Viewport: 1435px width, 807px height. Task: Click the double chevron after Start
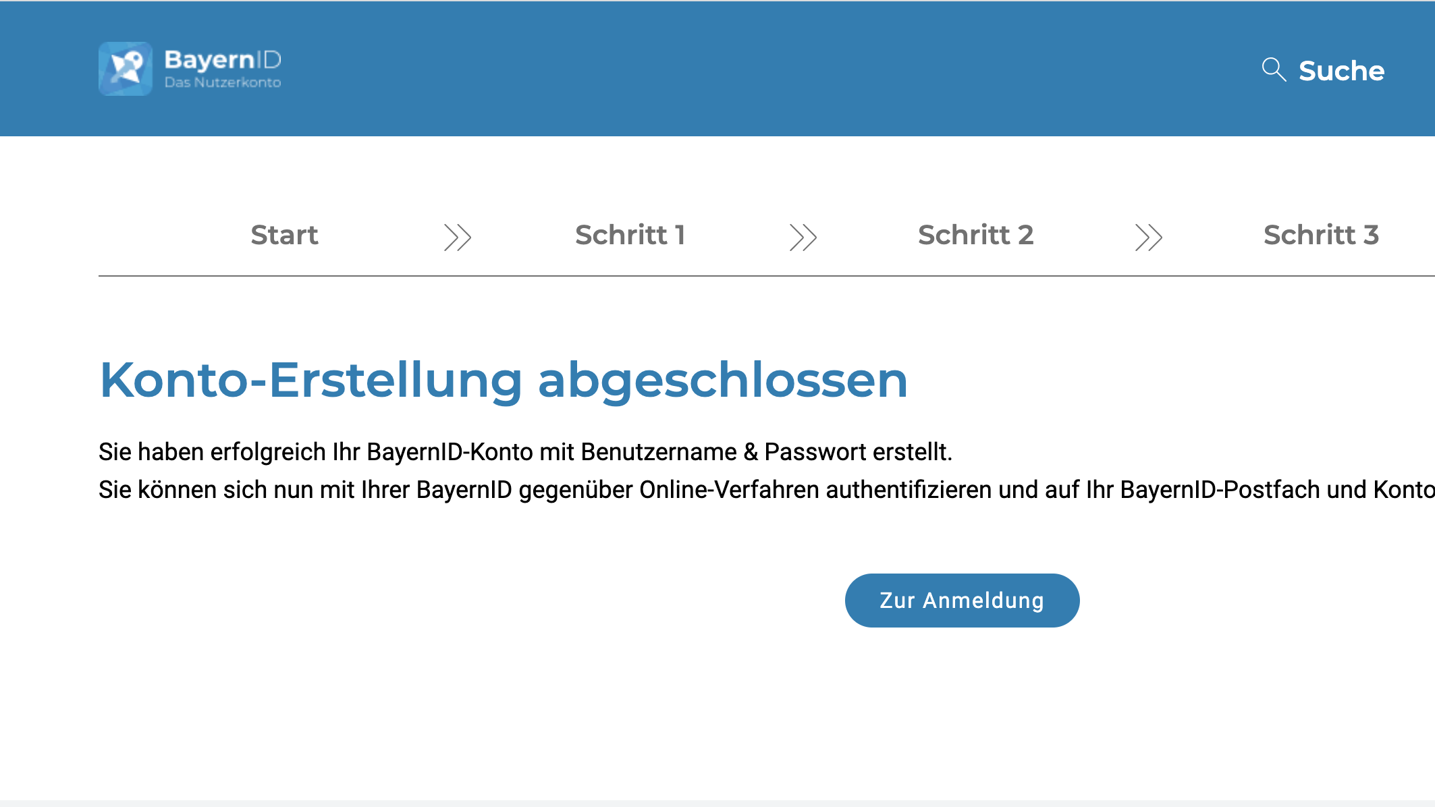click(458, 237)
